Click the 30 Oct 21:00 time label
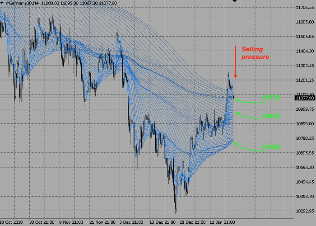Image resolution: width=316 pixels, height=226 pixels. tap(42, 222)
